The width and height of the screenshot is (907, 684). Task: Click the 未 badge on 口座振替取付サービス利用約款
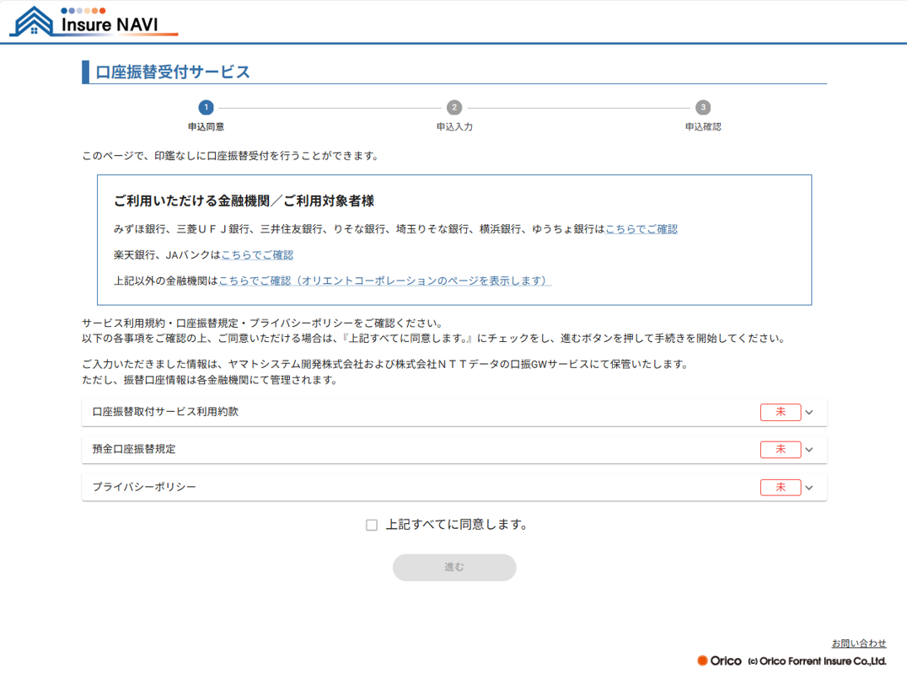click(x=780, y=412)
